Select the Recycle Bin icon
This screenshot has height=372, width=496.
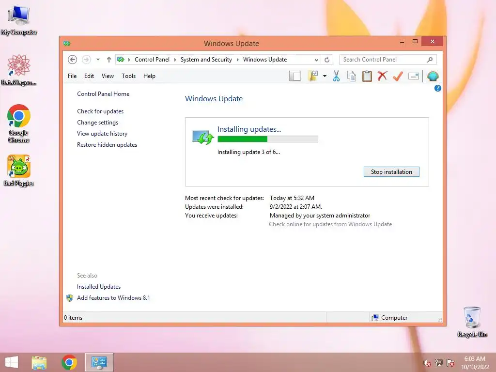tap(472, 322)
